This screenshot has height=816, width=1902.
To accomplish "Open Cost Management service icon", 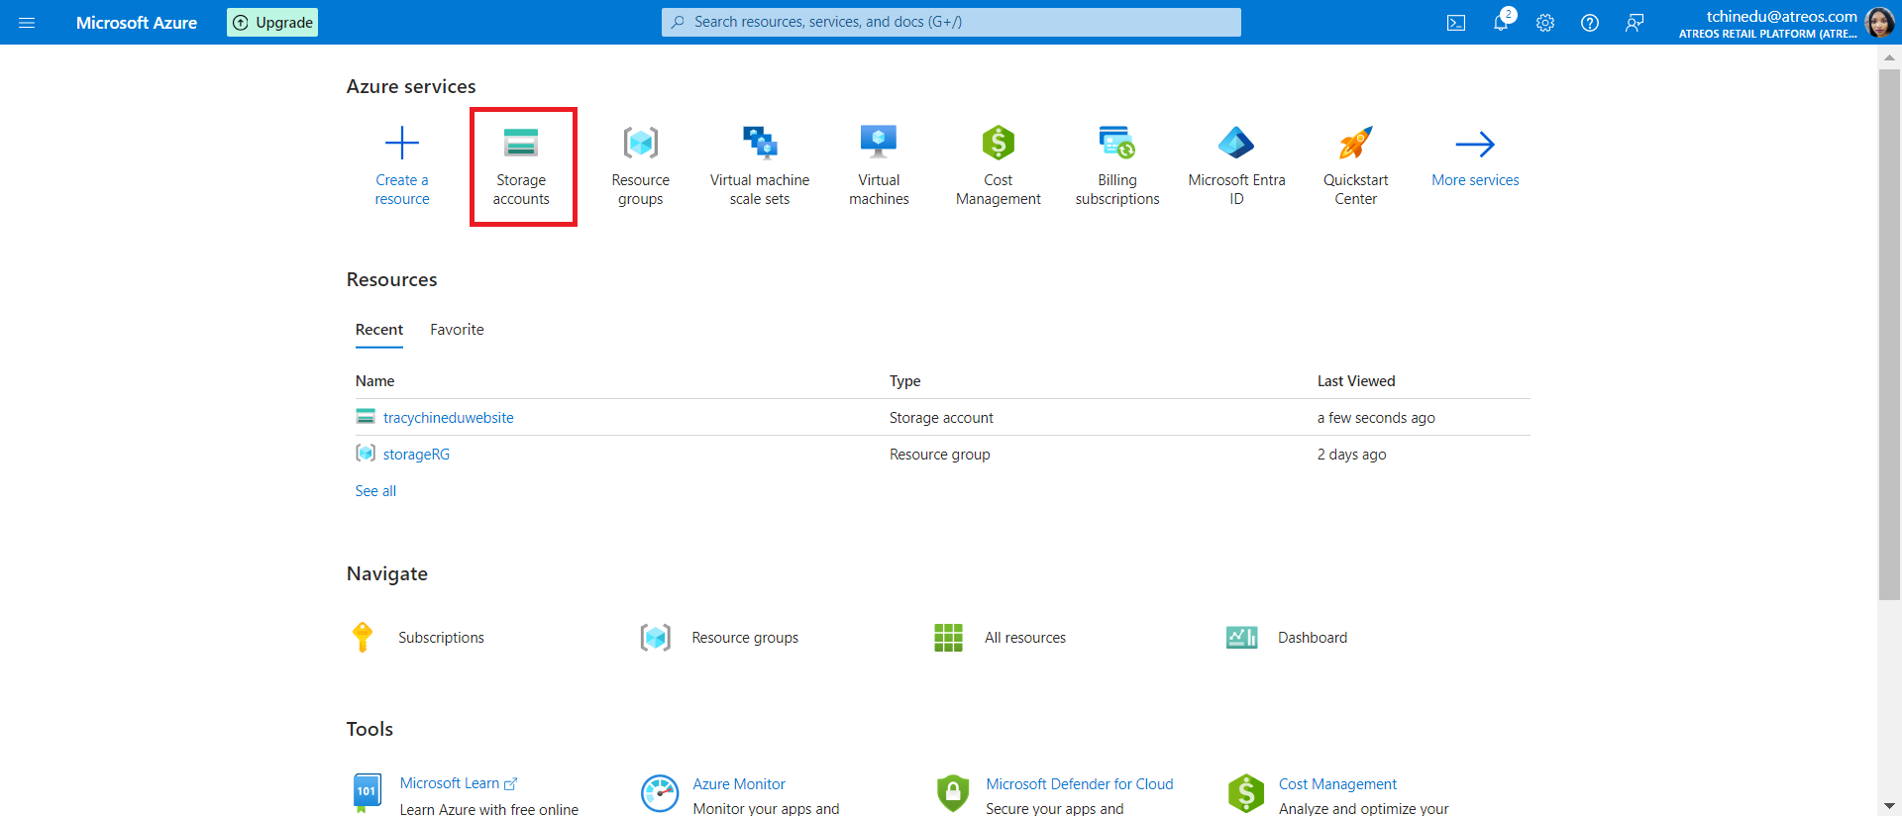I will (x=999, y=144).
